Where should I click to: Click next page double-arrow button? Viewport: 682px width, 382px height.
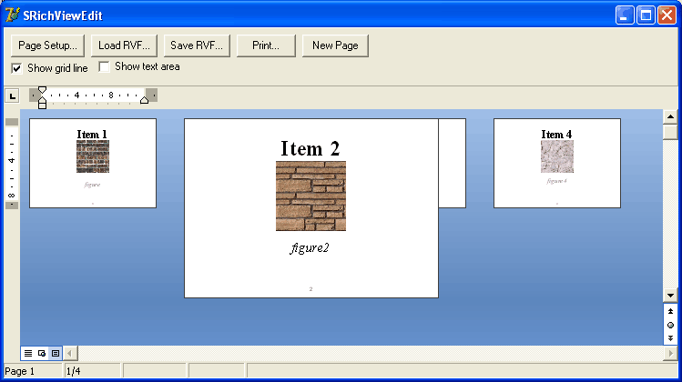point(671,337)
